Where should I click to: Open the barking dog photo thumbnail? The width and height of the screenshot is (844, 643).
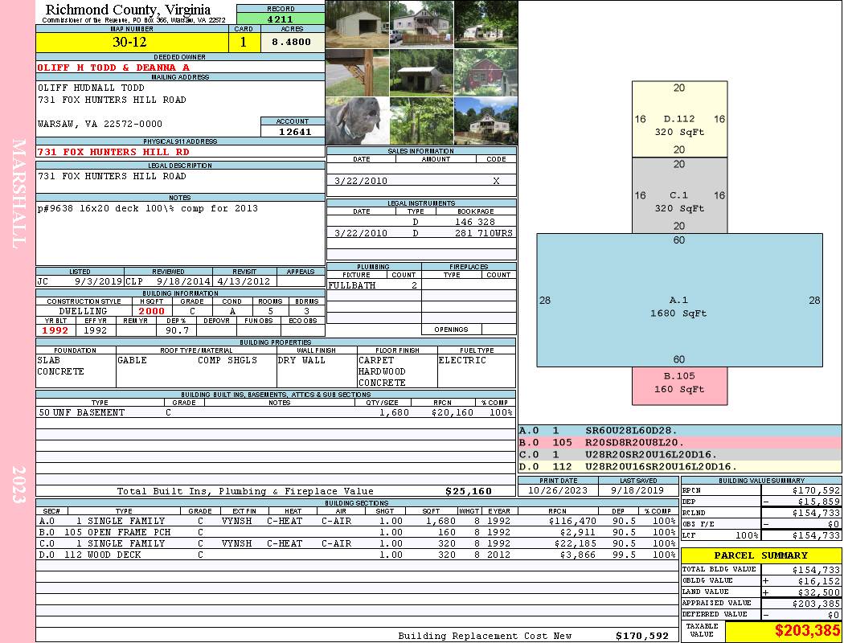click(x=358, y=121)
